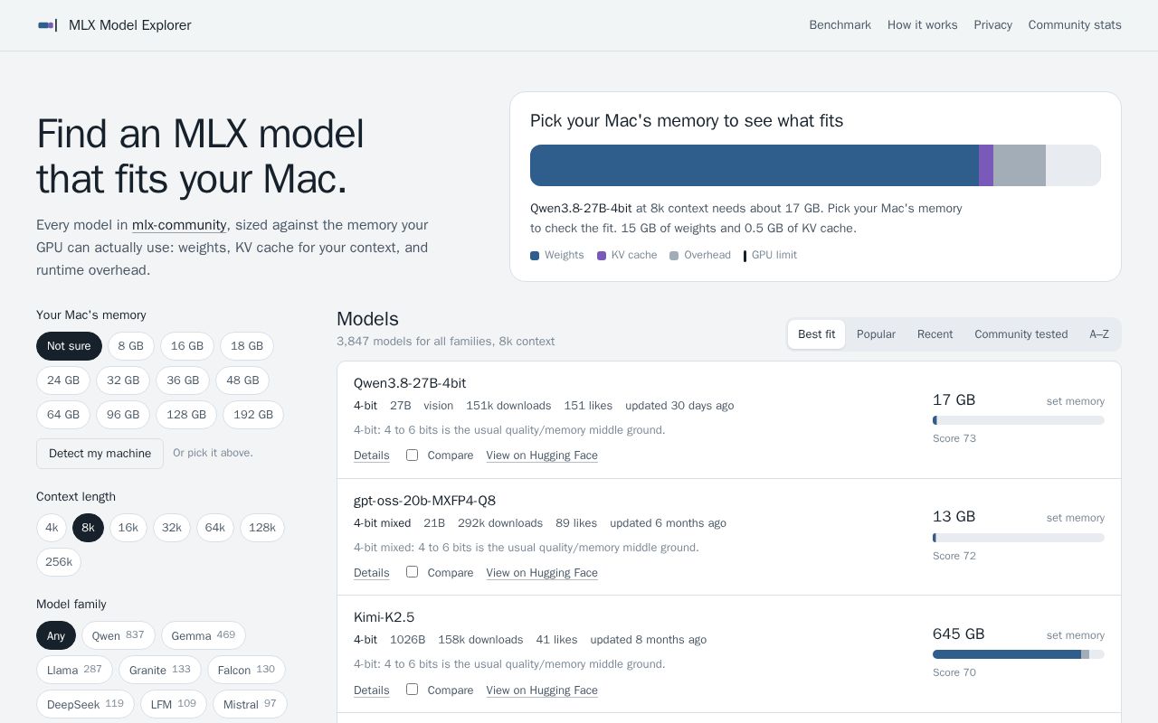Viewport: 1158px width, 723px height.
Task: Click the Kimi-K2.5 645 GB fit bar
Action: (1019, 654)
